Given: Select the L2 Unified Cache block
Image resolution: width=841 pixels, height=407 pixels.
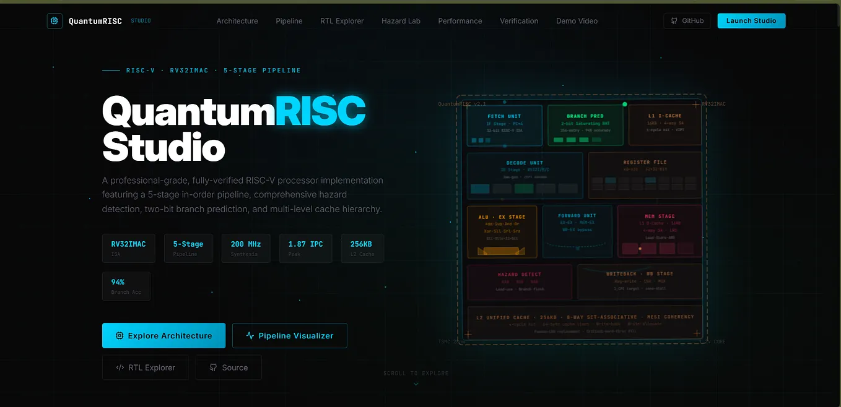Looking at the screenshot, I should [585, 323].
